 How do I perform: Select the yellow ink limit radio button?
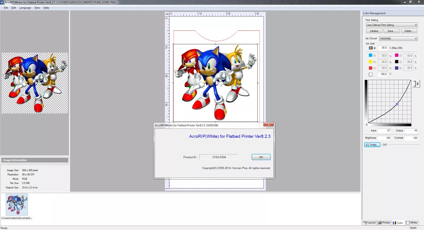pos(374,62)
